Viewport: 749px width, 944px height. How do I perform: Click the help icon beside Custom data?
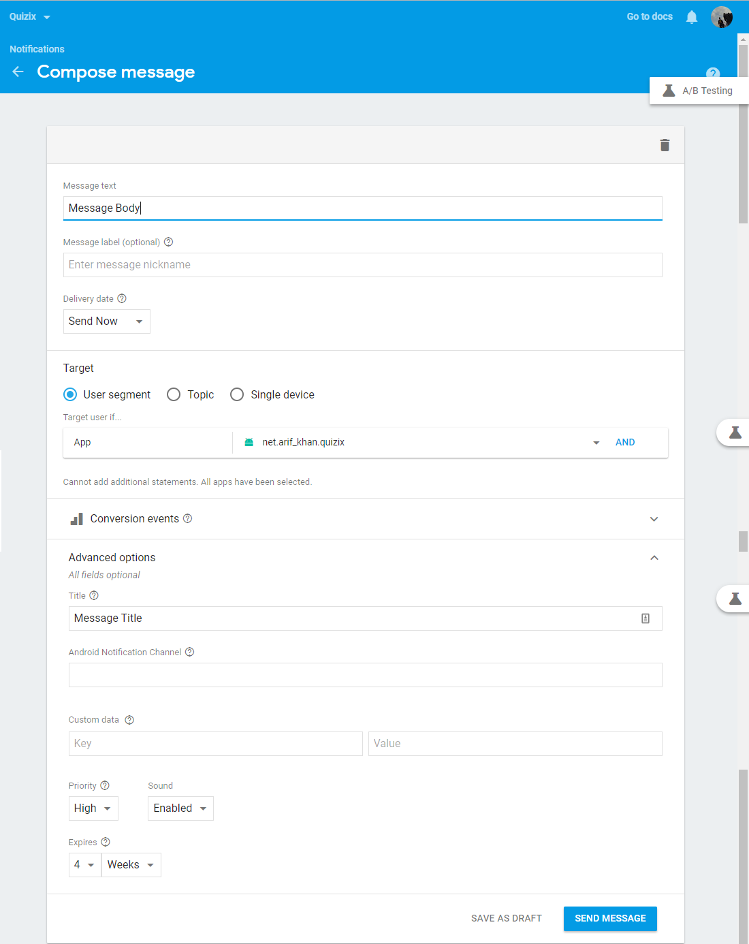tap(129, 720)
